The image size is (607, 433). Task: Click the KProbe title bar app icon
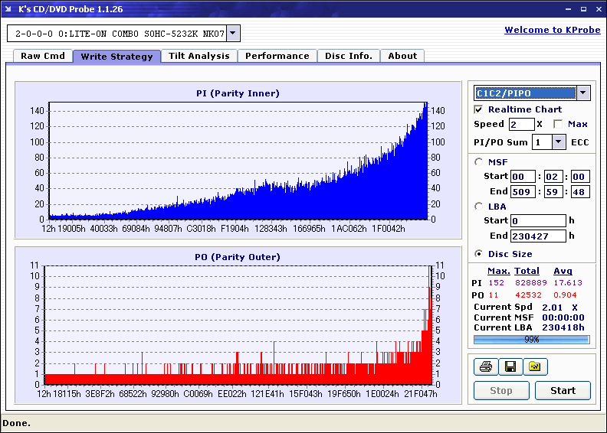tap(8, 9)
